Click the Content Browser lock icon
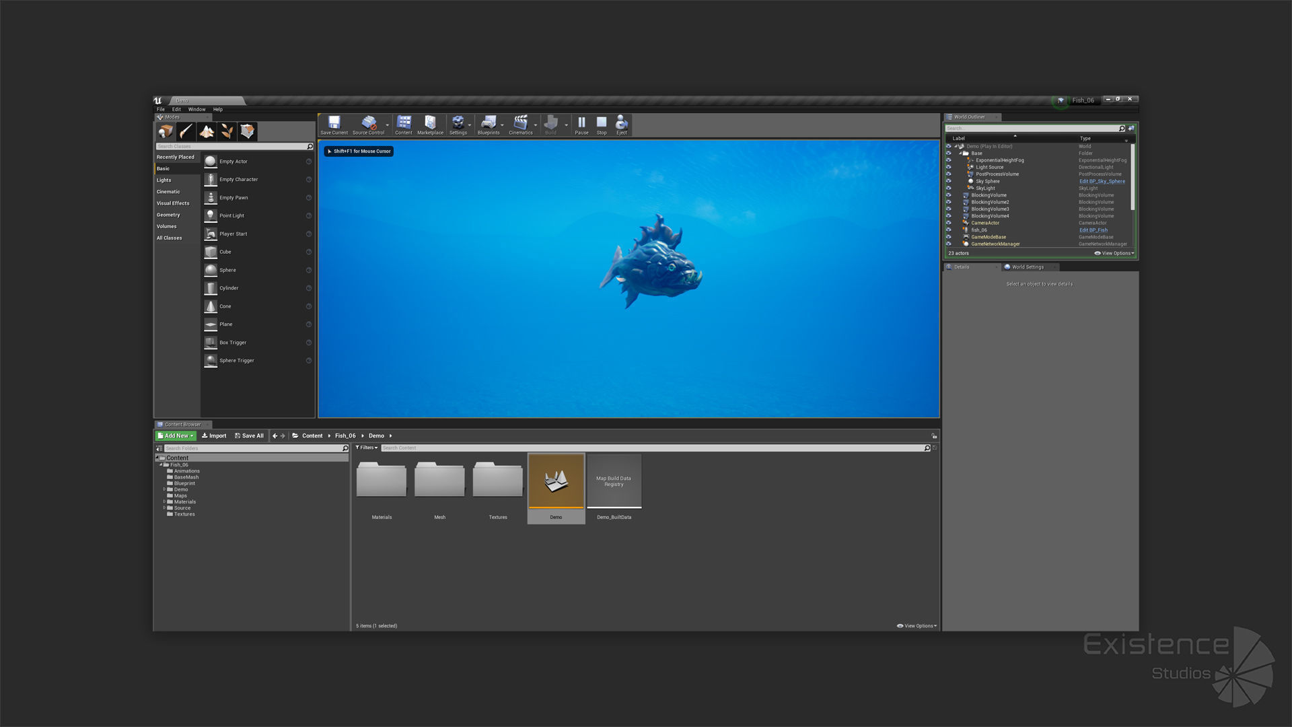 (x=934, y=436)
